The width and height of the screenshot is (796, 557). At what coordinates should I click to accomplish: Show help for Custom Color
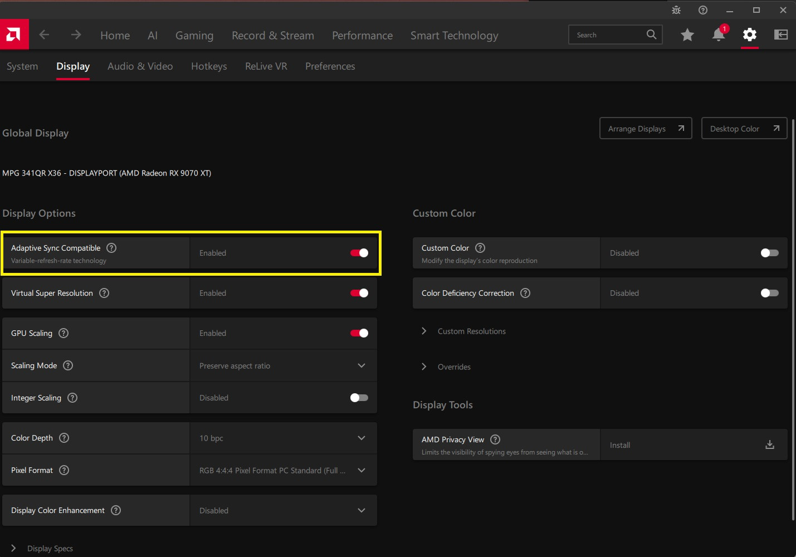coord(480,248)
